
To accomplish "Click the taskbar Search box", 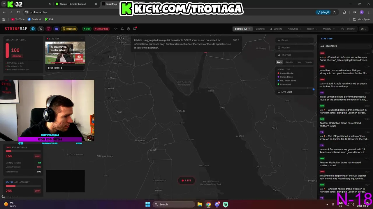I will pyautogui.click(x=174, y=204).
